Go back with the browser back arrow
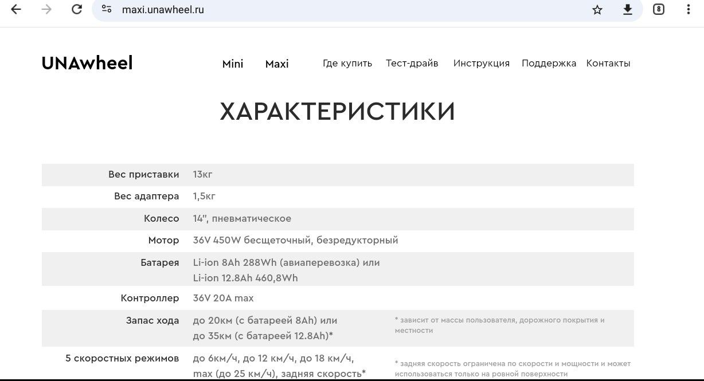 coord(16,10)
